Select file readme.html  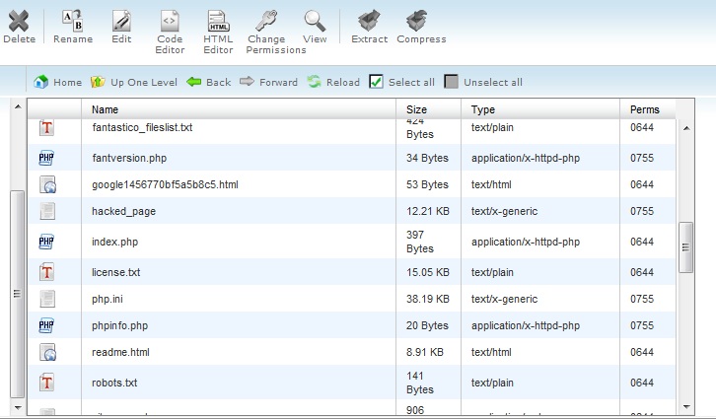click(x=120, y=352)
